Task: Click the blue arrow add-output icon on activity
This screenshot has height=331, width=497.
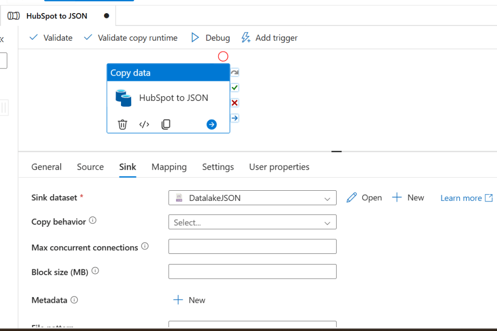Action: coord(211,125)
